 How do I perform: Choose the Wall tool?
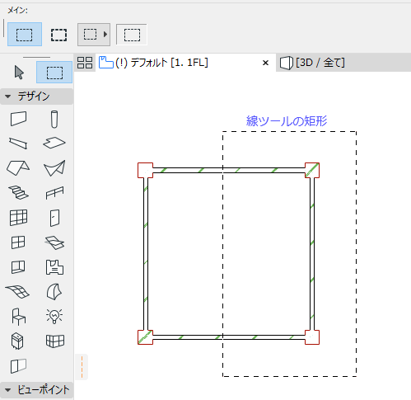19,119
